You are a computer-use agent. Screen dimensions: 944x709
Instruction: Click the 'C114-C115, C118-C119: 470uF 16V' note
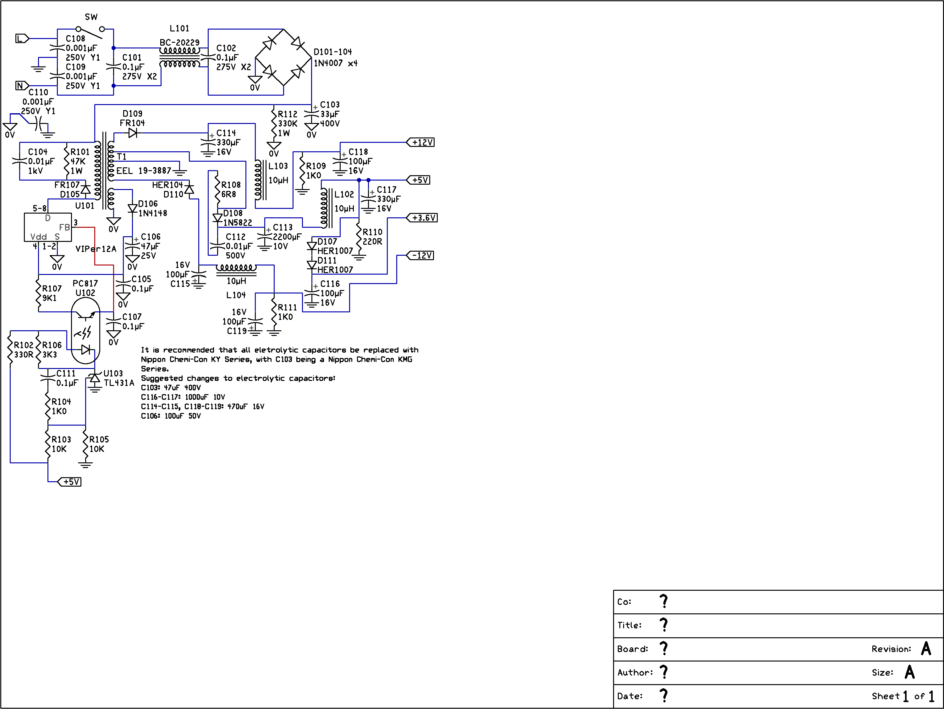tap(202, 407)
